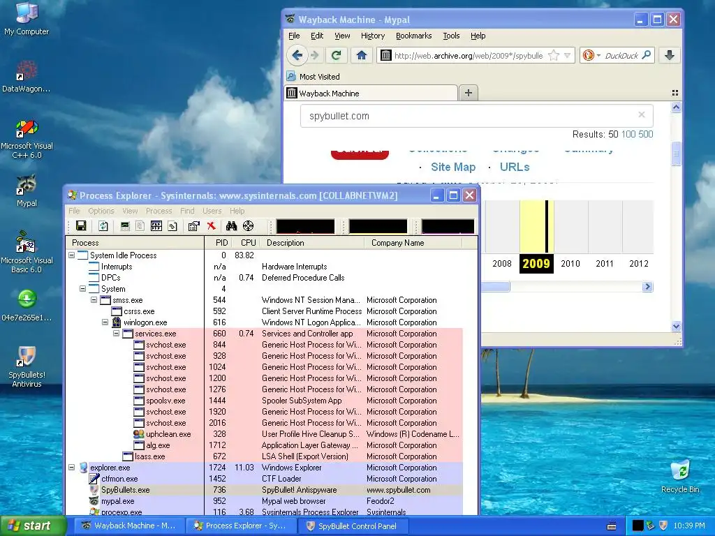
Task: Click Back arrow in Mypal browser
Action: (x=297, y=56)
